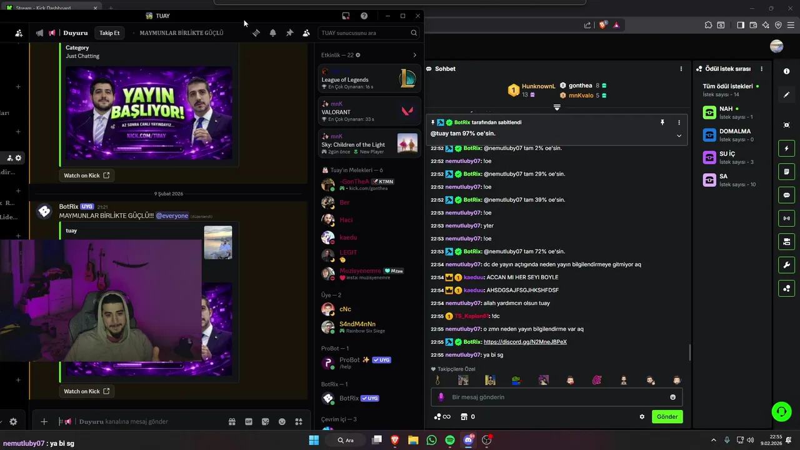
Task: Open WhatsApp from Windows taskbar
Action: (x=431, y=440)
